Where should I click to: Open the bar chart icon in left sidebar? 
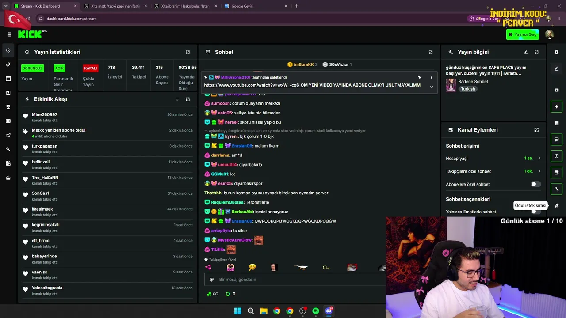pyautogui.click(x=8, y=93)
